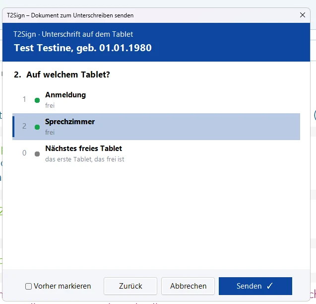Viewport: 316px width, 304px height.
Task: Click the green status dot beside Anmeldung
Action: (37, 100)
